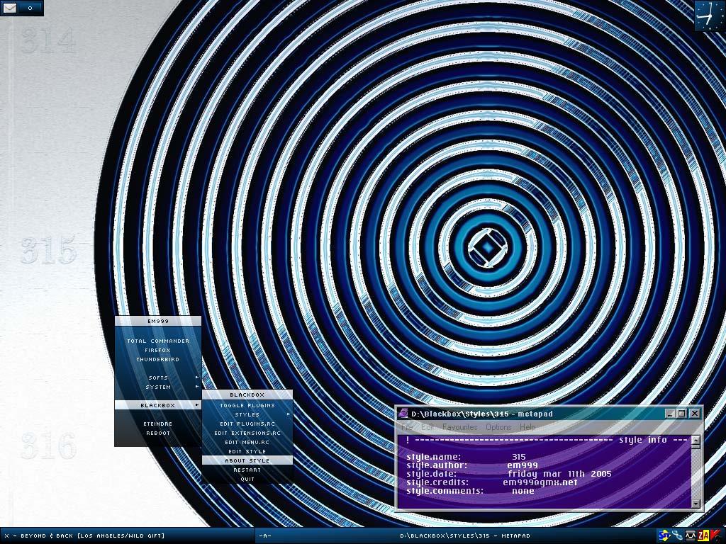The image size is (726, 544).
Task: Open the File menu in metapad
Action: [x=407, y=427]
